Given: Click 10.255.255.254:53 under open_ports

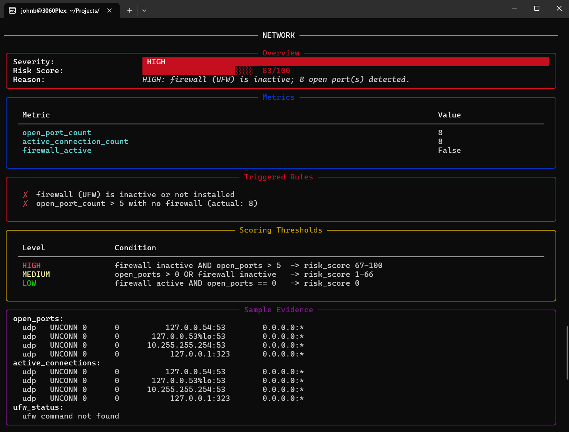Looking at the screenshot, I should (186, 345).
